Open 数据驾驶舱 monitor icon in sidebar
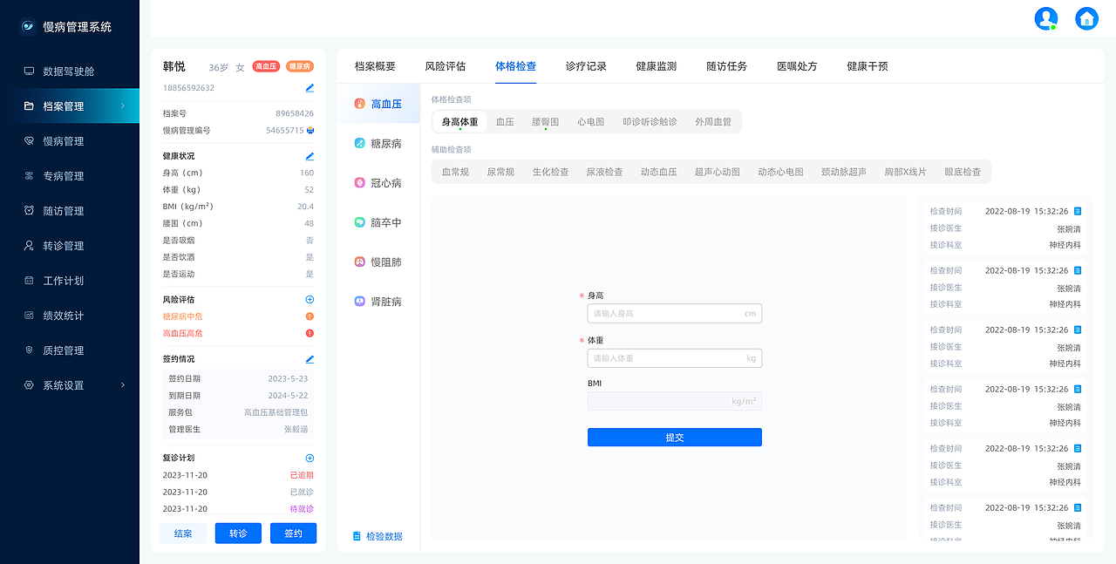 [x=29, y=71]
